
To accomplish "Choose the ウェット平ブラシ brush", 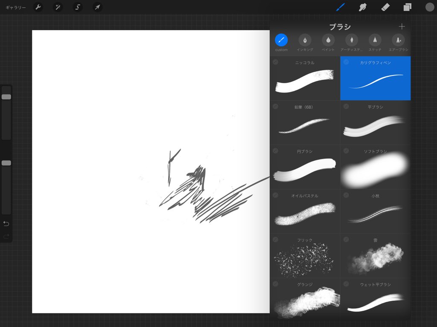I will 376,299.
